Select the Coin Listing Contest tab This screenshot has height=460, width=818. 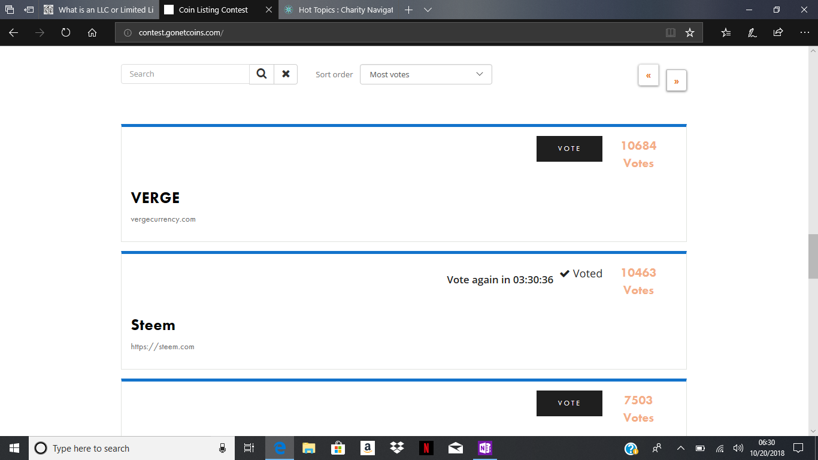click(x=213, y=10)
